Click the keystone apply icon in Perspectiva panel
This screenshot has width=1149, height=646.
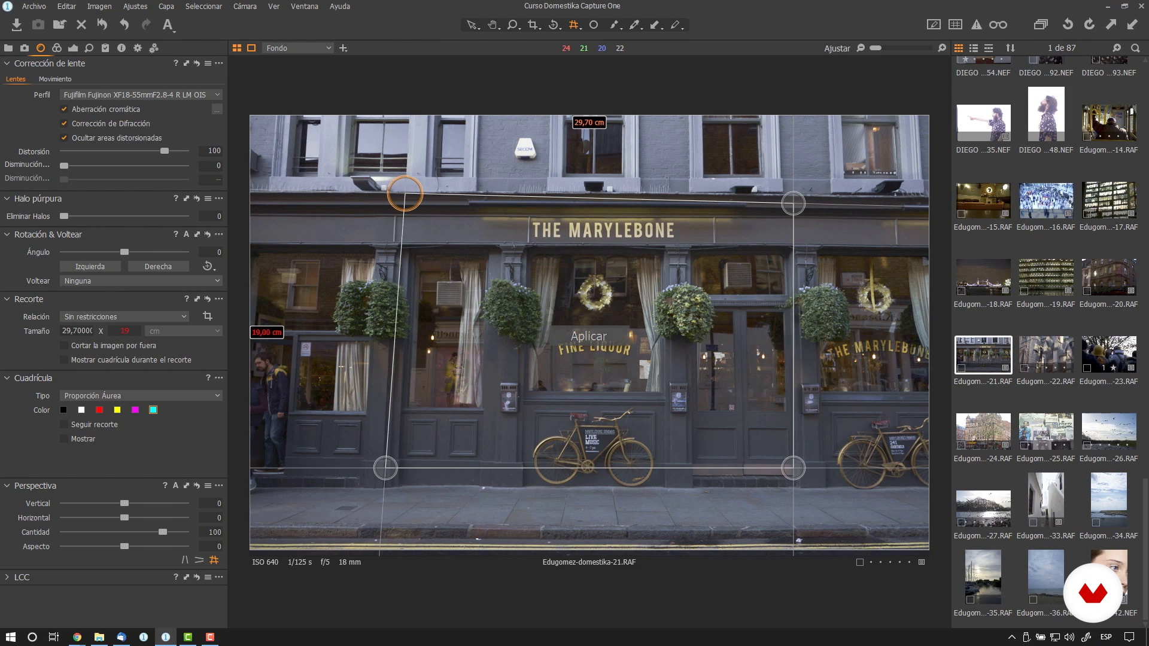pos(214,560)
